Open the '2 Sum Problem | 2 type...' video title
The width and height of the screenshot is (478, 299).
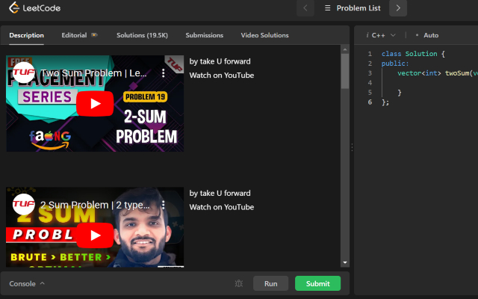pyautogui.click(x=95, y=205)
